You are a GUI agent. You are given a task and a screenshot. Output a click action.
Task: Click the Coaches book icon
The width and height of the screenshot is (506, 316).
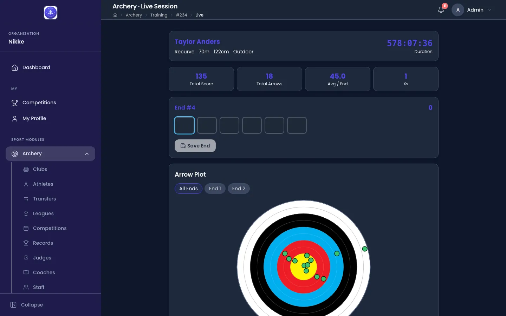tap(26, 272)
